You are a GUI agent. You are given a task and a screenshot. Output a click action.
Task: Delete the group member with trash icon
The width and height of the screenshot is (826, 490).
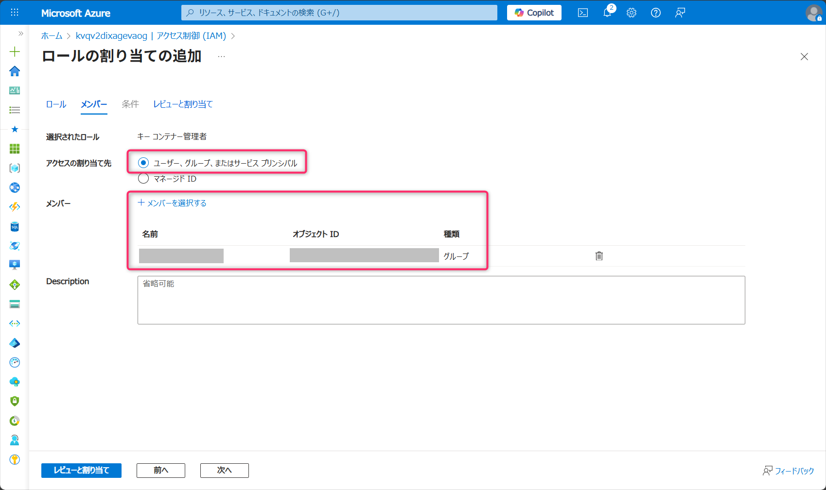[x=599, y=256]
